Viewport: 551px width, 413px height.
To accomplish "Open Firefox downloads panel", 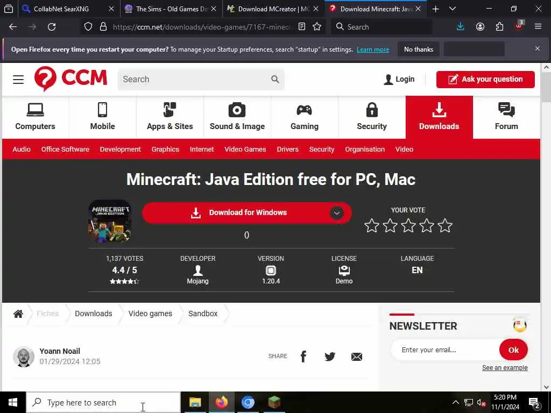I will coord(461,27).
